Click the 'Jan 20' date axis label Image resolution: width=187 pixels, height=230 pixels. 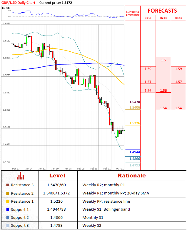55,169
